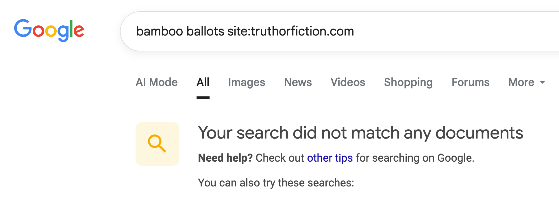Switch to the AI Mode tab
This screenshot has height=198, width=559.
157,82
